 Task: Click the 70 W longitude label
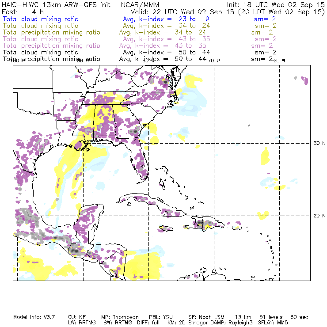coord(214,61)
